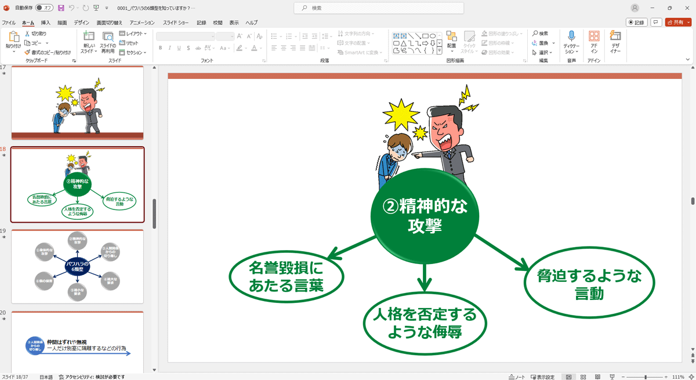This screenshot has width=696, height=380.
Task: Collapse the ribbon with chevron
Action: tap(688, 59)
